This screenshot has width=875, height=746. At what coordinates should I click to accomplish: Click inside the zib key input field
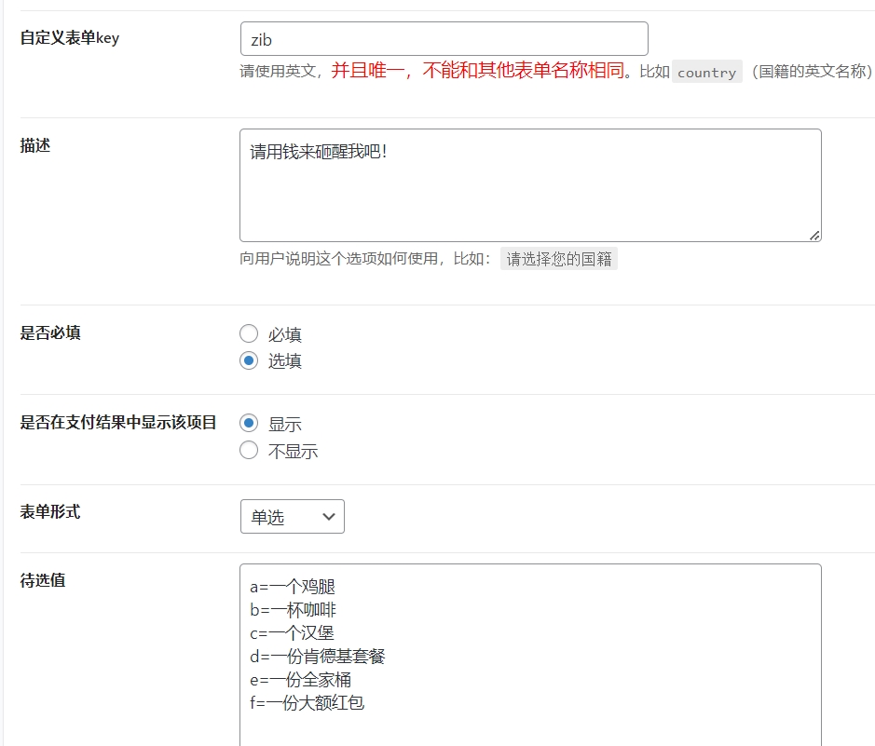click(x=443, y=38)
